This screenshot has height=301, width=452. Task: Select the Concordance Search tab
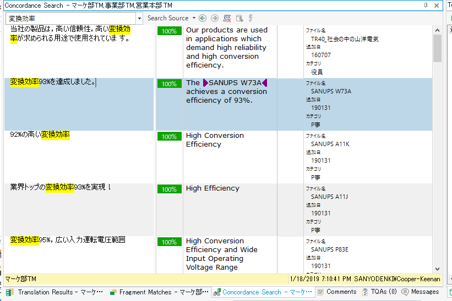[x=263, y=292]
